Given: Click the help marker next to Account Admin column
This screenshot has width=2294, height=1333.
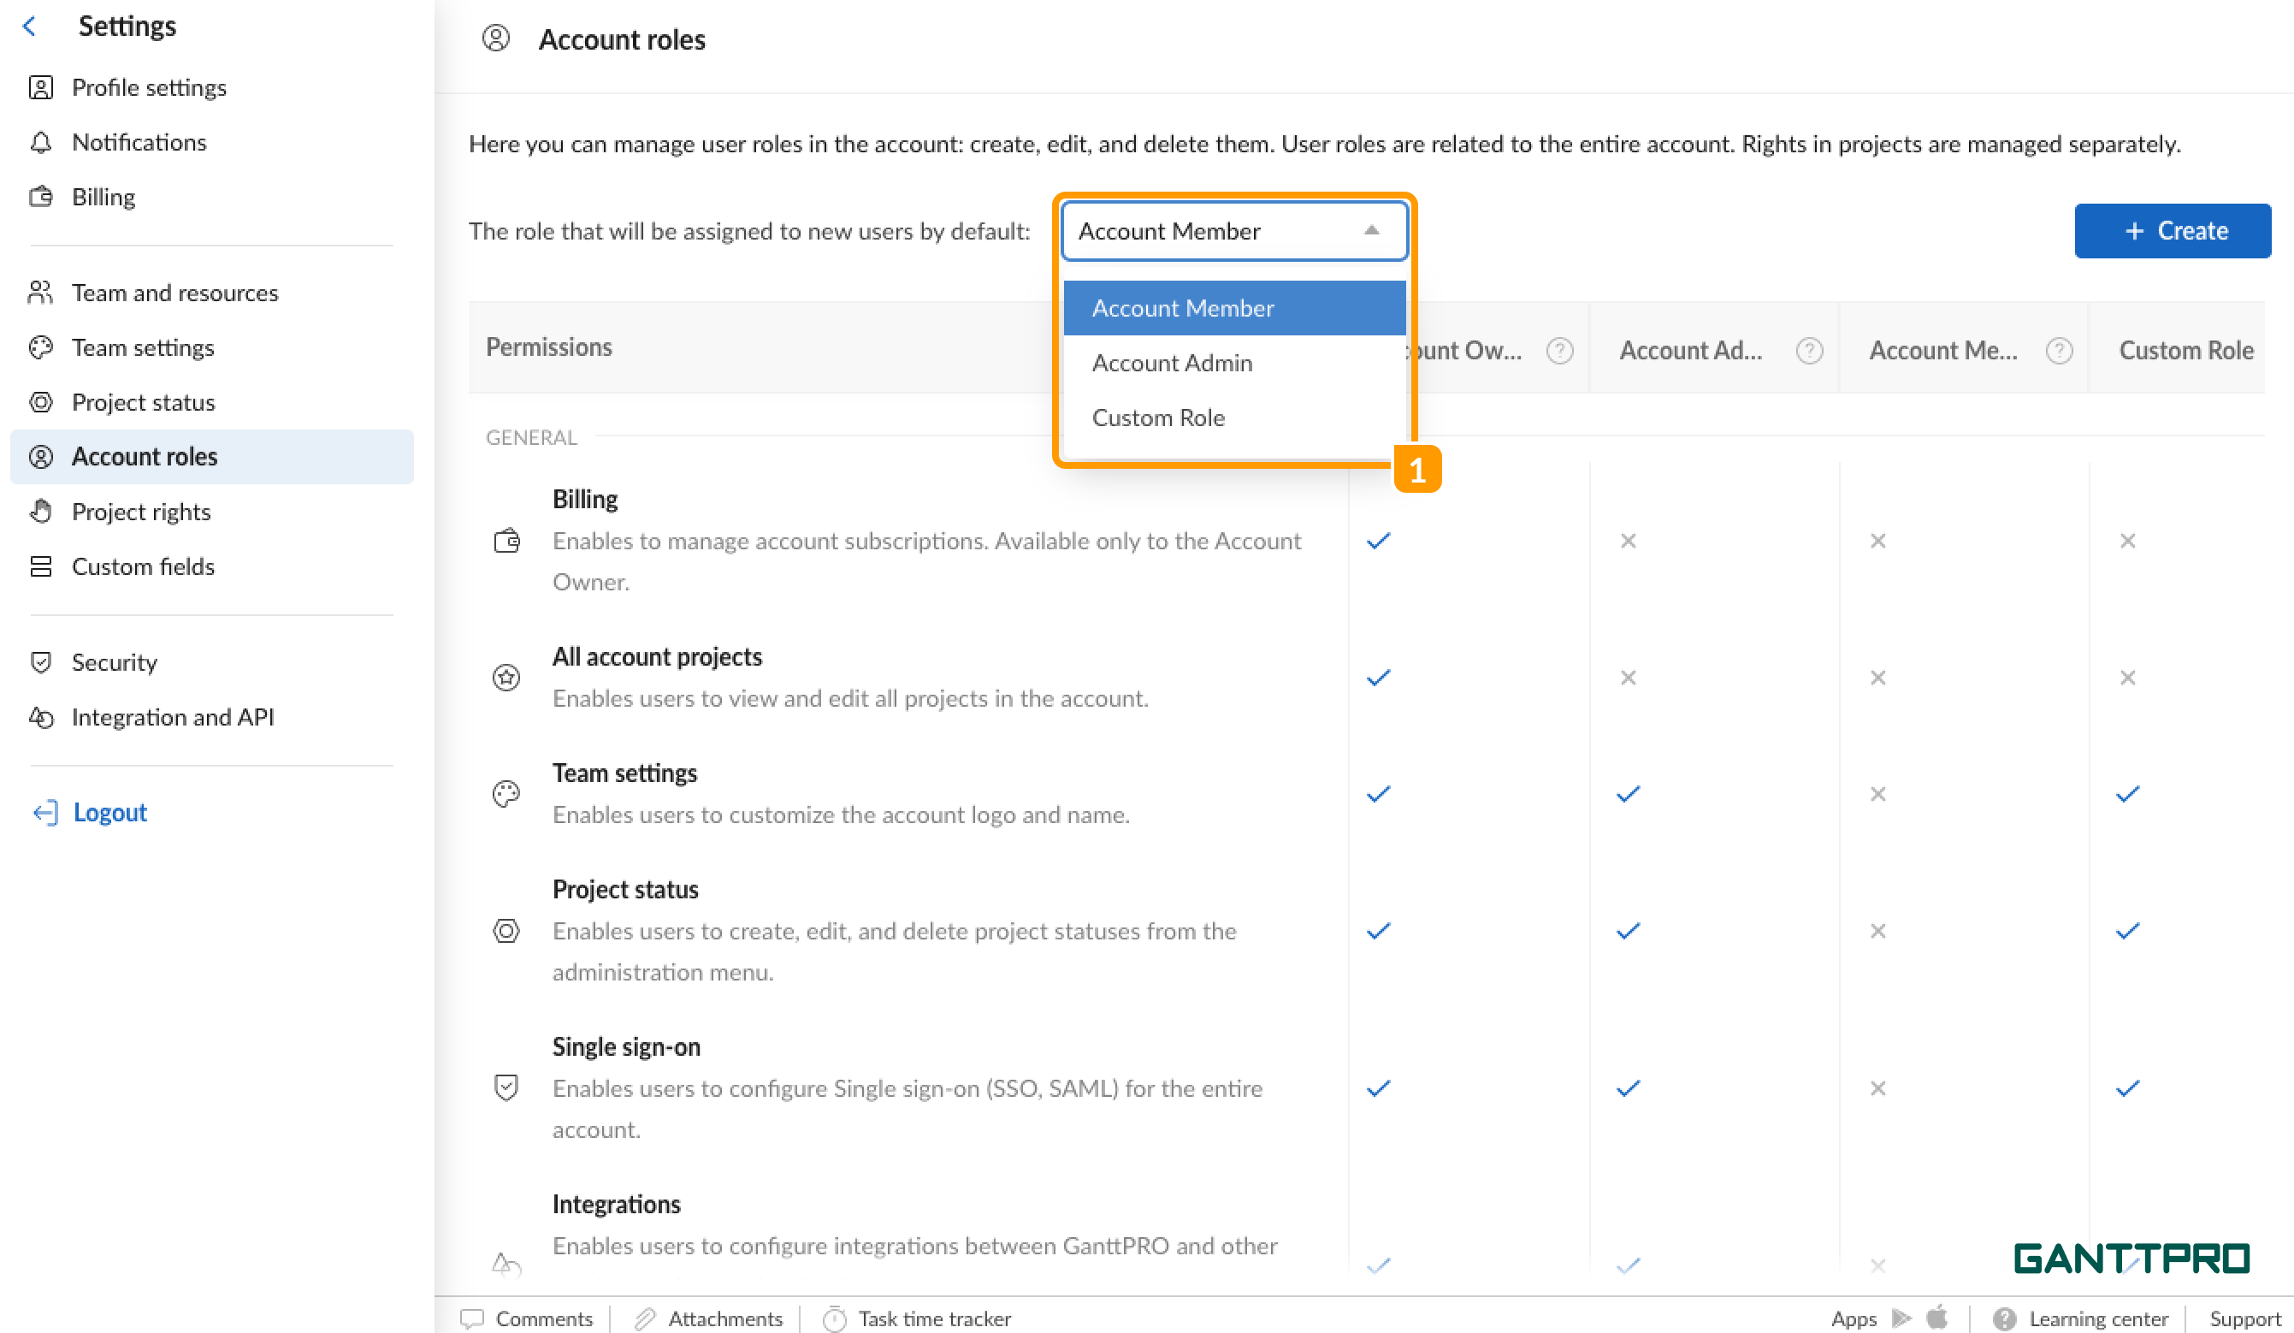Looking at the screenshot, I should point(1810,350).
